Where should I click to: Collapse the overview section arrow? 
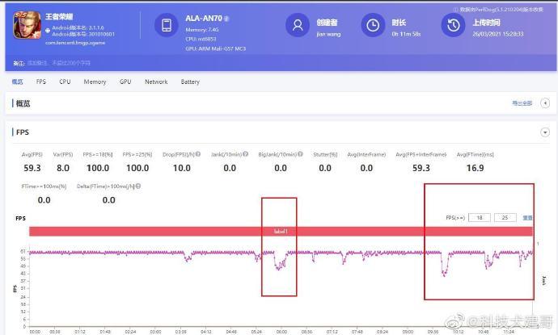[x=545, y=103]
